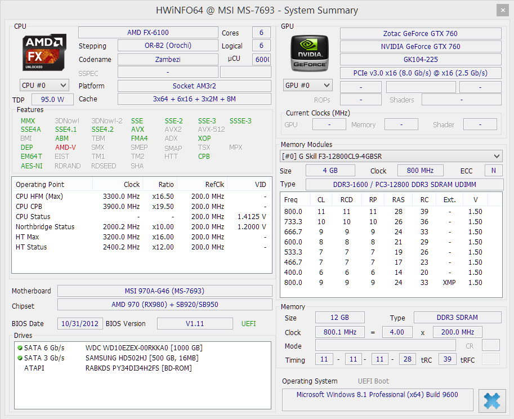Click the AMD FX-6100 CPU name field
The height and width of the screenshot is (419, 514).
point(148,33)
